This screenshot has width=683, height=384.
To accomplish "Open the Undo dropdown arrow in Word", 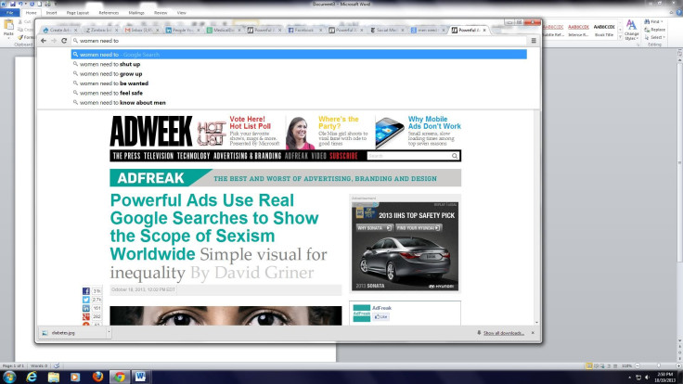I will pyautogui.click(x=25, y=4).
